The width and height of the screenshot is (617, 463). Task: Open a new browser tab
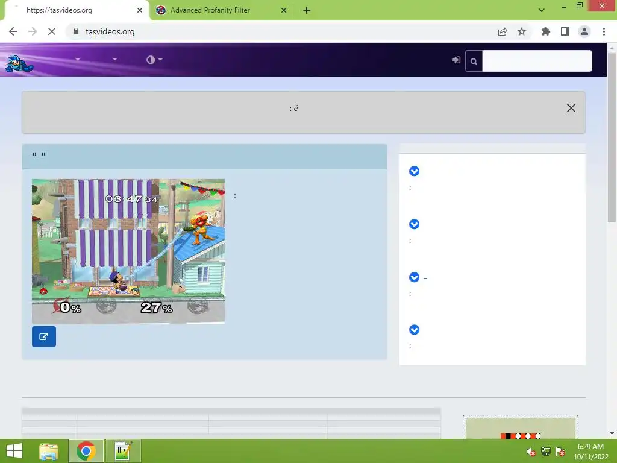click(307, 10)
